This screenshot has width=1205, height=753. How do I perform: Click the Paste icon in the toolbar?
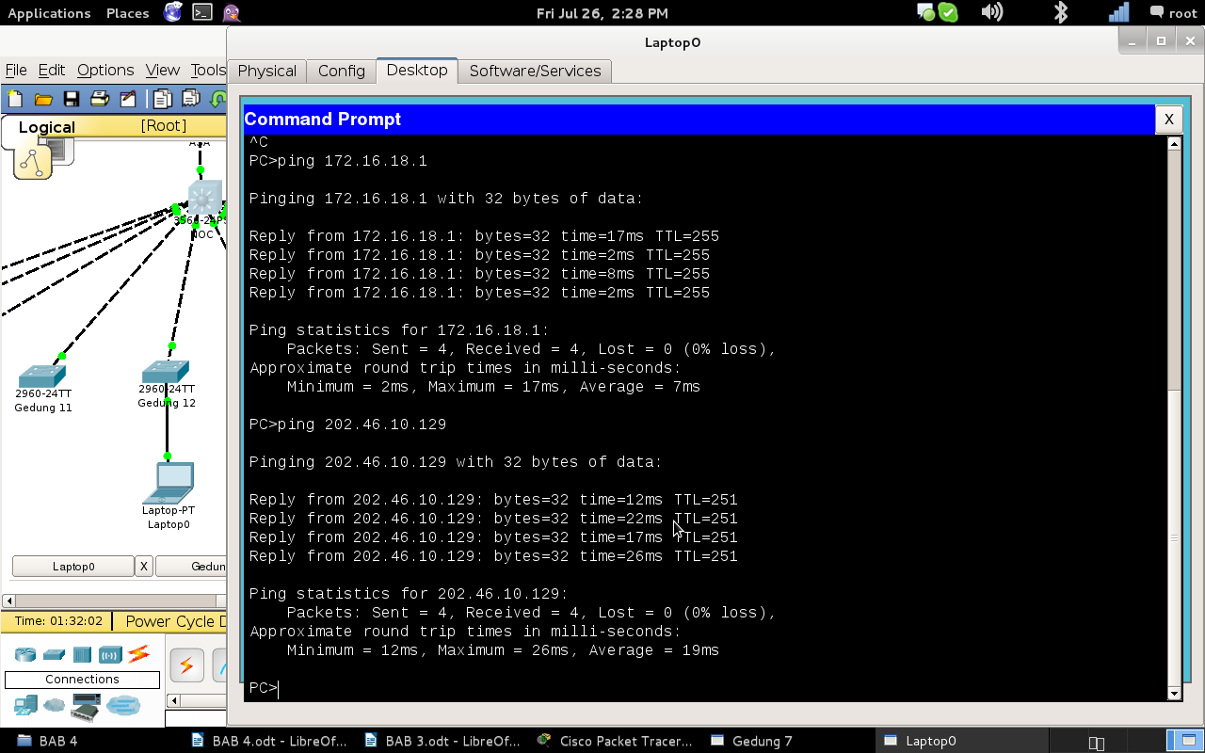[191, 99]
